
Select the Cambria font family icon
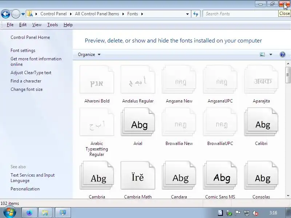pyautogui.click(x=97, y=175)
